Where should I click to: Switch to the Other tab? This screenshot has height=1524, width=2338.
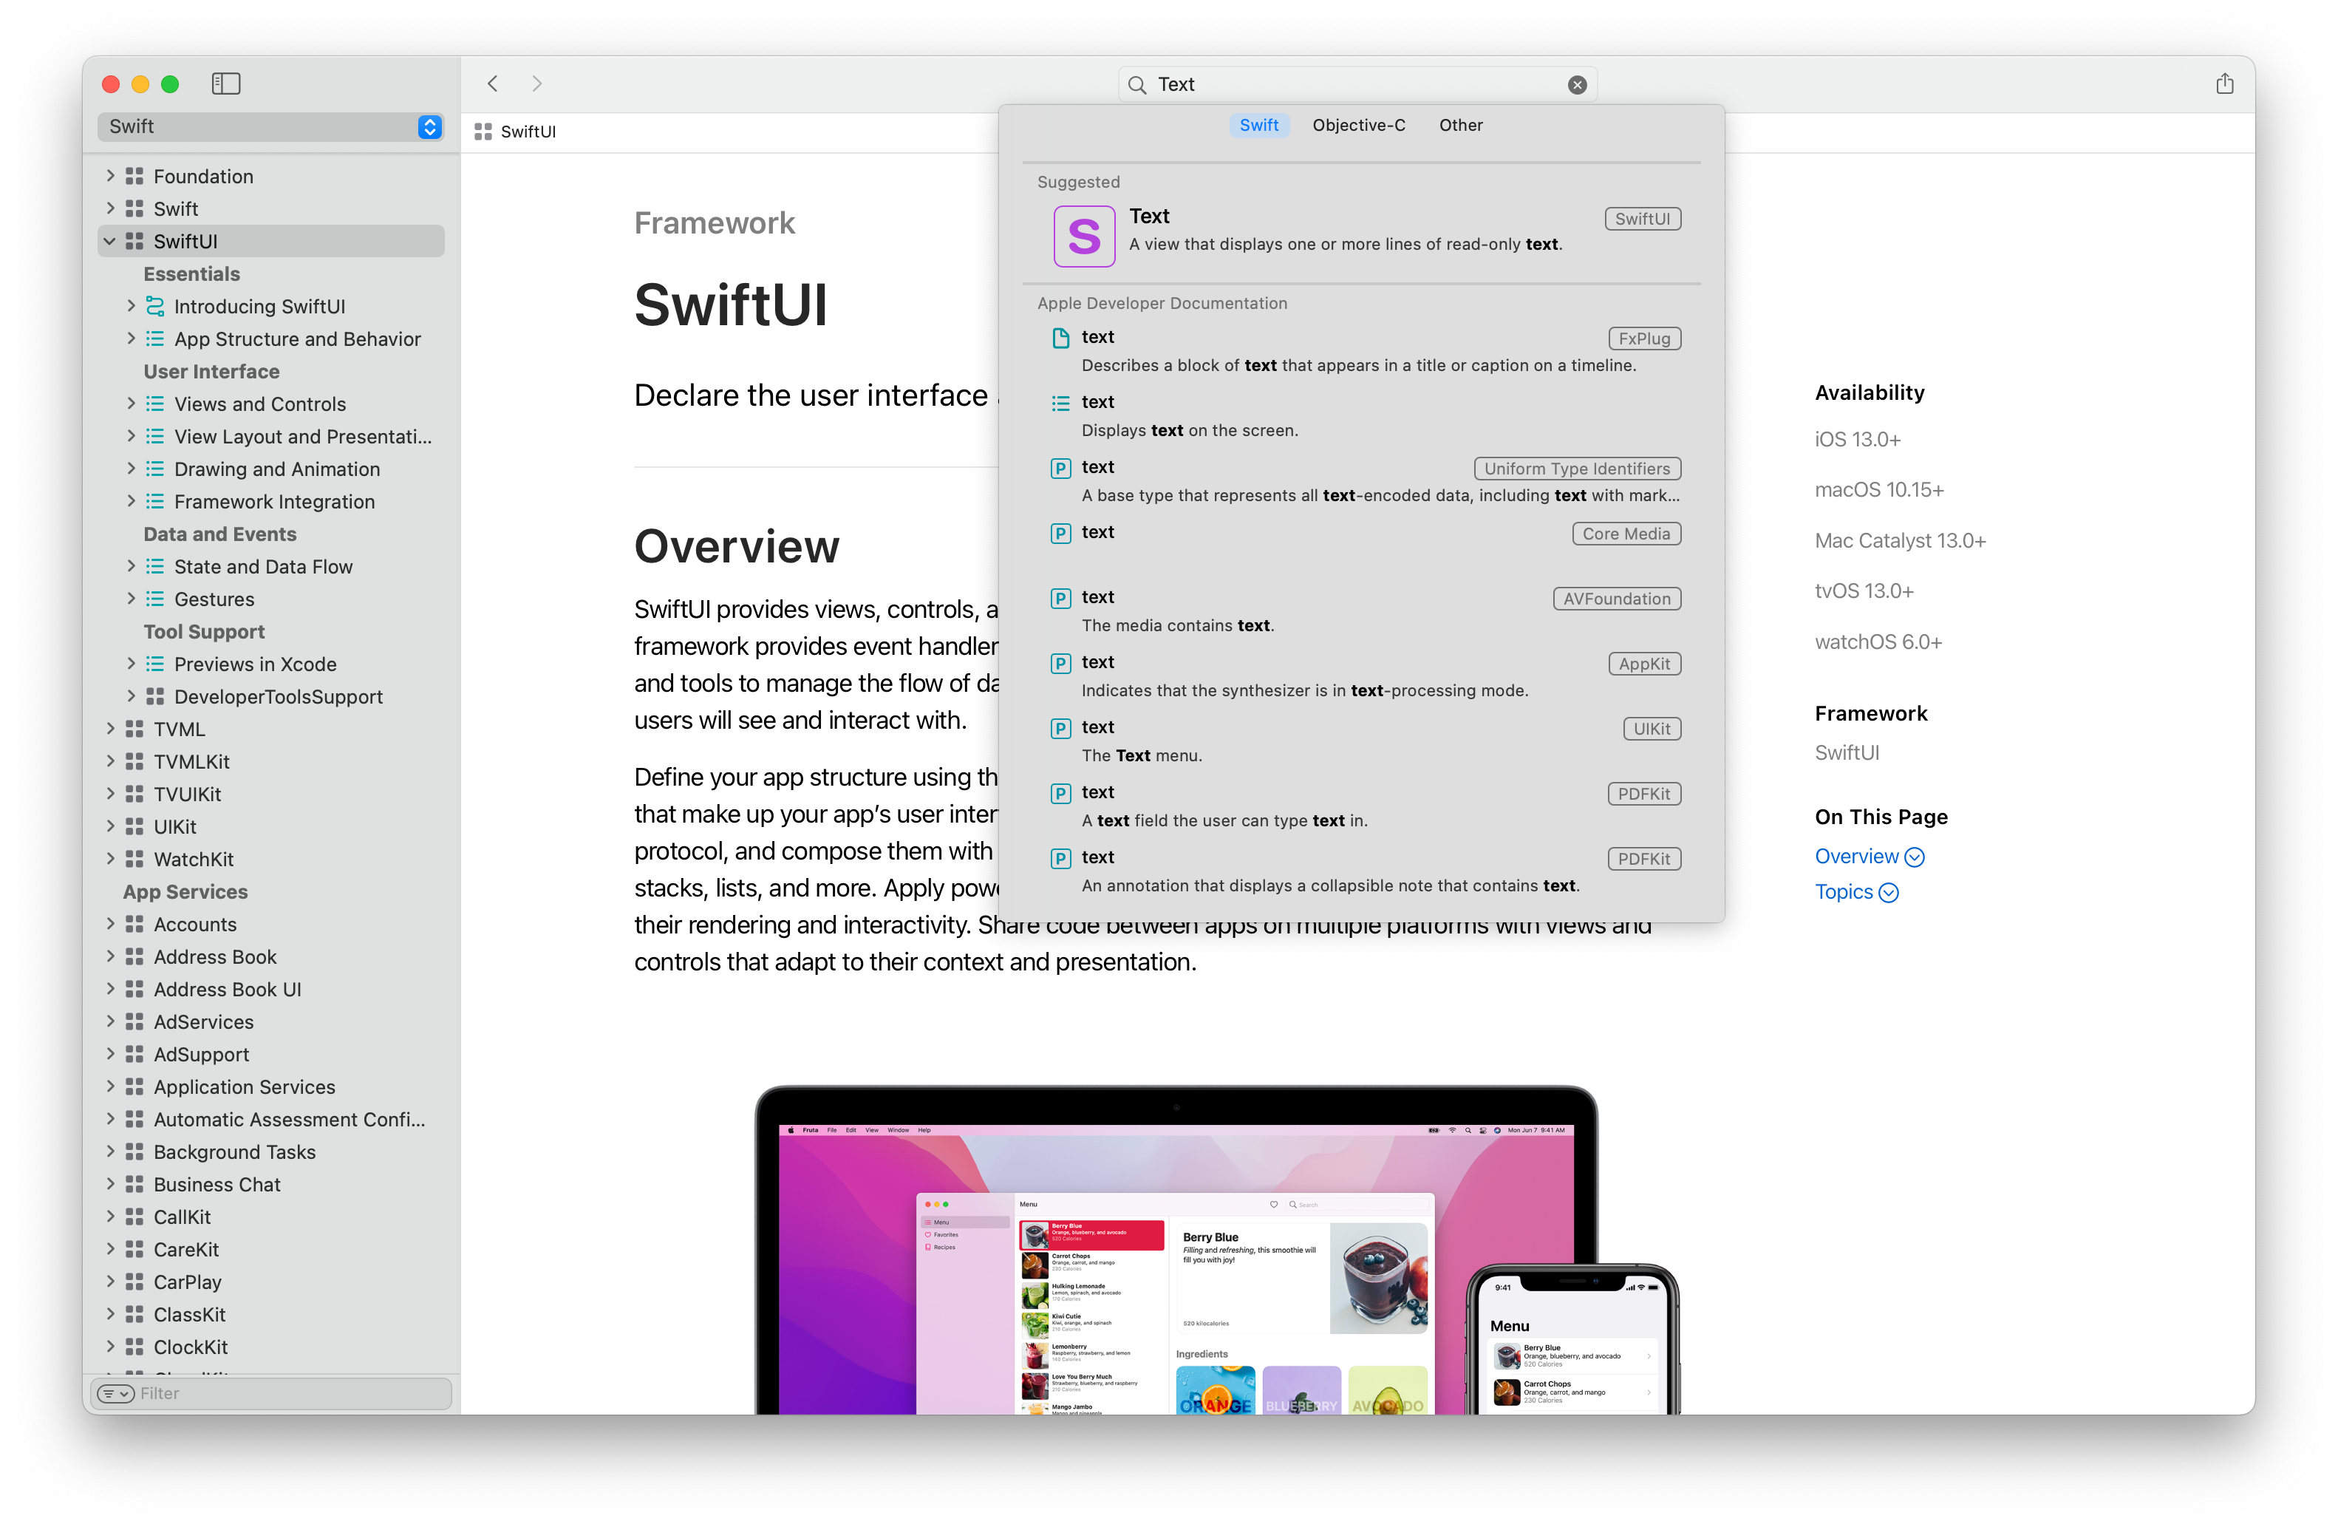click(x=1461, y=125)
